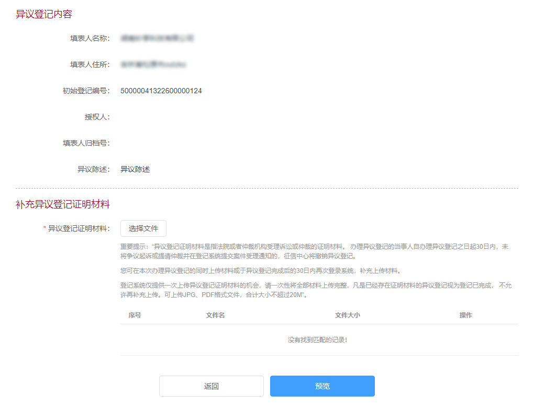Click the 没有找到匹配的记录 empty table message
The width and height of the screenshot is (534, 406).
pos(317,340)
